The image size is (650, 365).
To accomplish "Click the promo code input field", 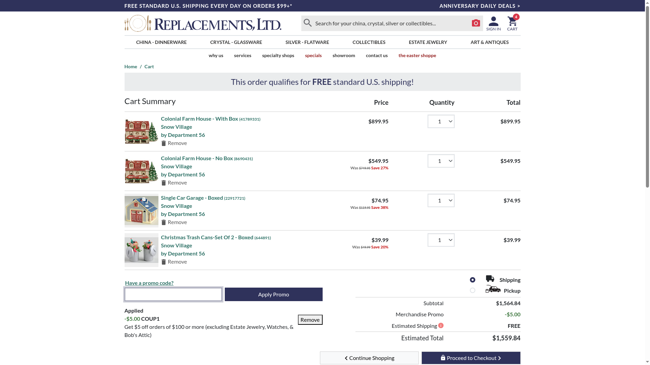I will [173, 294].
